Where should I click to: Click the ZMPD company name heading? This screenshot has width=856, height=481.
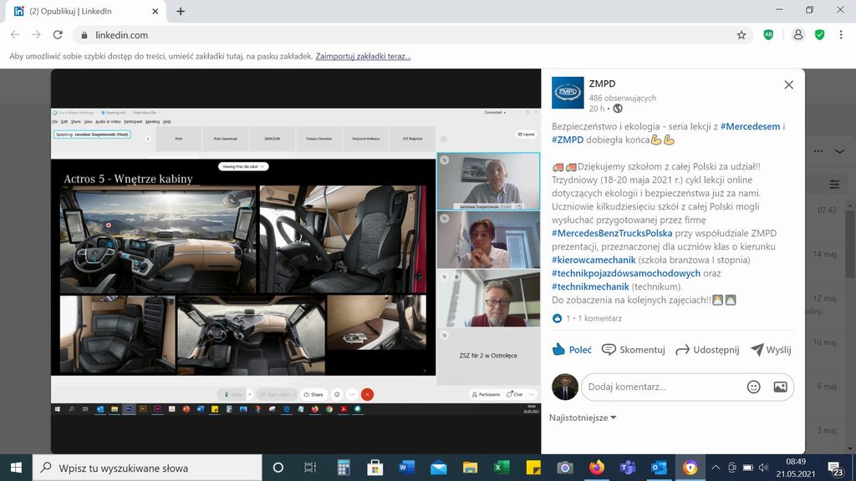(x=602, y=84)
